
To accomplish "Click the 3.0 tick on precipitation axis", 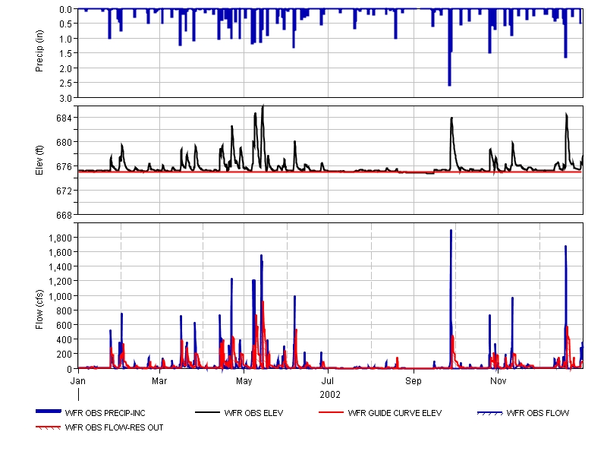I will coord(66,98).
